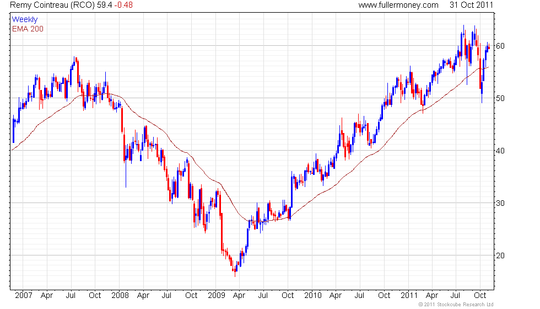
Task: Select the red 'EMA 200' legend label
Action: pyautogui.click(x=28, y=29)
